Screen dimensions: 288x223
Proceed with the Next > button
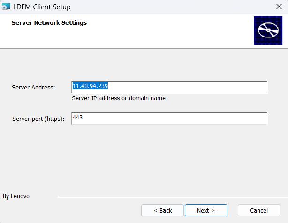(206, 210)
